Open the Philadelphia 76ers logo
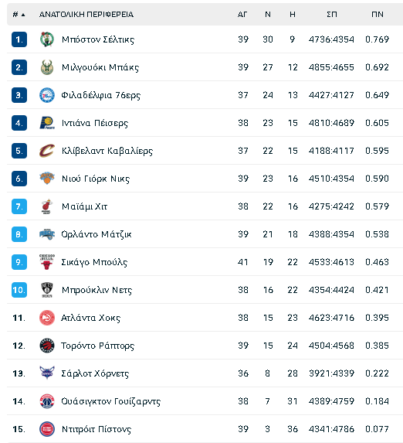This screenshot has width=403, height=443. click(x=47, y=95)
